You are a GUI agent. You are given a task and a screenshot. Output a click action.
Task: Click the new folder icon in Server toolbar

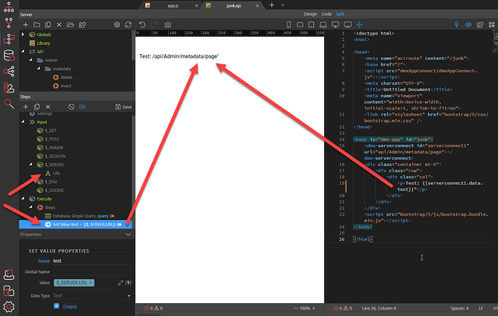coord(37,25)
